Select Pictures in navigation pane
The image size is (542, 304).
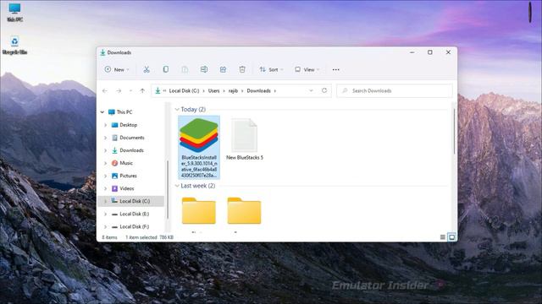coord(128,176)
